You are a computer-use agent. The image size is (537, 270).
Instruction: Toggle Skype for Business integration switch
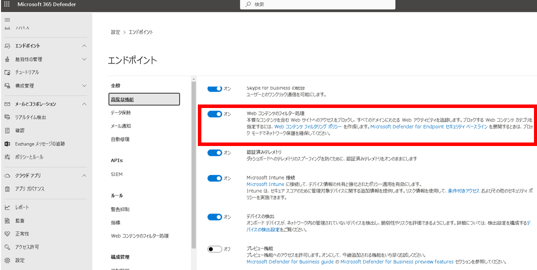(215, 89)
